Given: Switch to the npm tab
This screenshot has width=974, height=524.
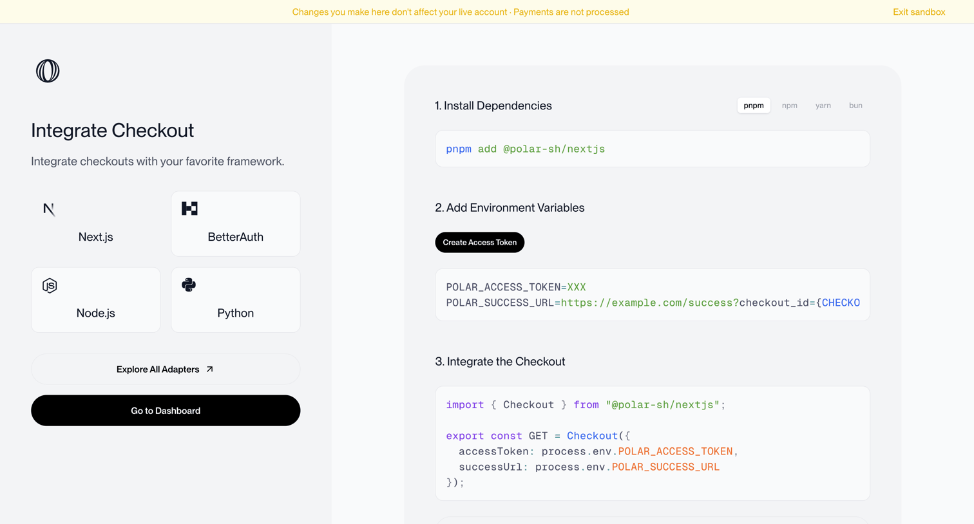Looking at the screenshot, I should 790,106.
